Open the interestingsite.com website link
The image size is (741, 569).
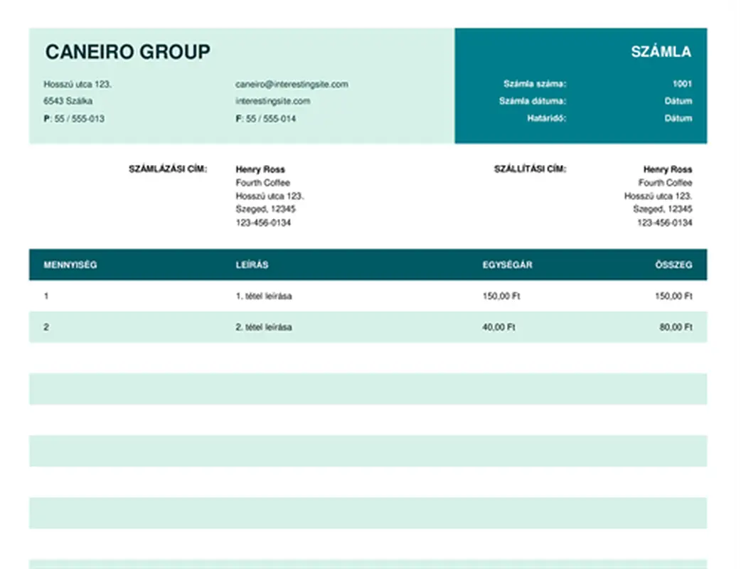coord(272,101)
